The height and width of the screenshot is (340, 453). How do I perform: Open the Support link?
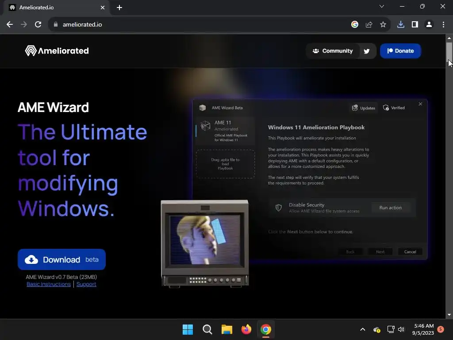click(x=86, y=284)
